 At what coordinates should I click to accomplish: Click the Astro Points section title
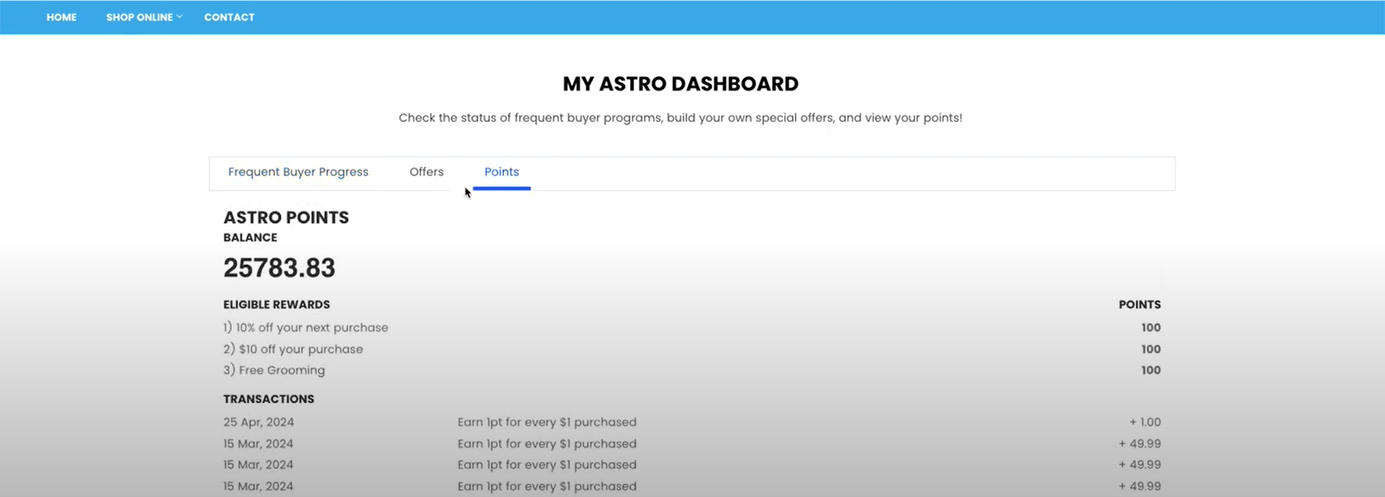[286, 217]
